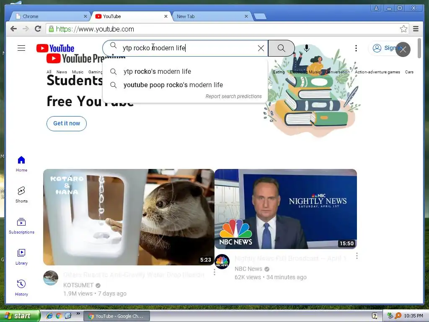The height and width of the screenshot is (322, 429).
Task: Select the Eating category chip
Action: (279, 72)
